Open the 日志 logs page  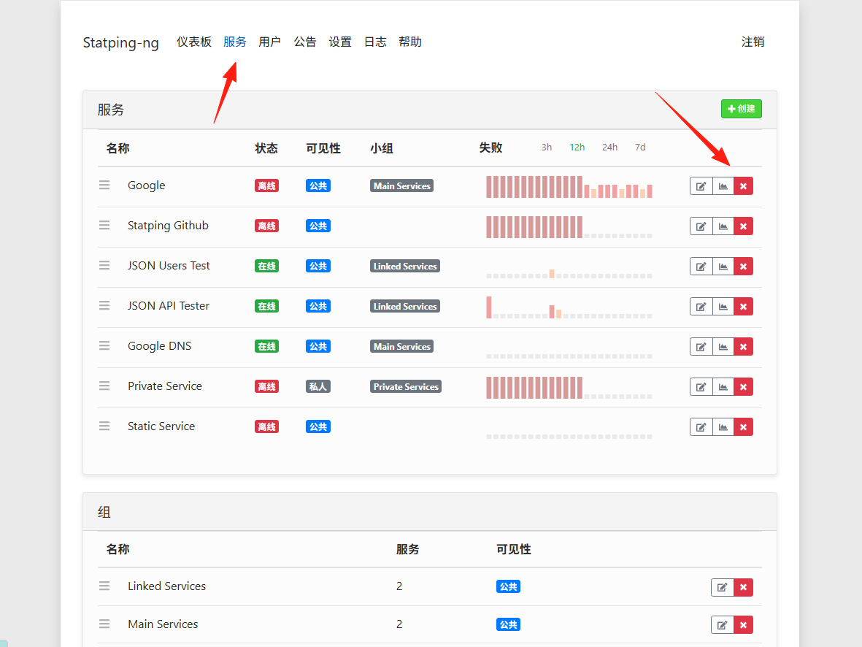(x=375, y=42)
